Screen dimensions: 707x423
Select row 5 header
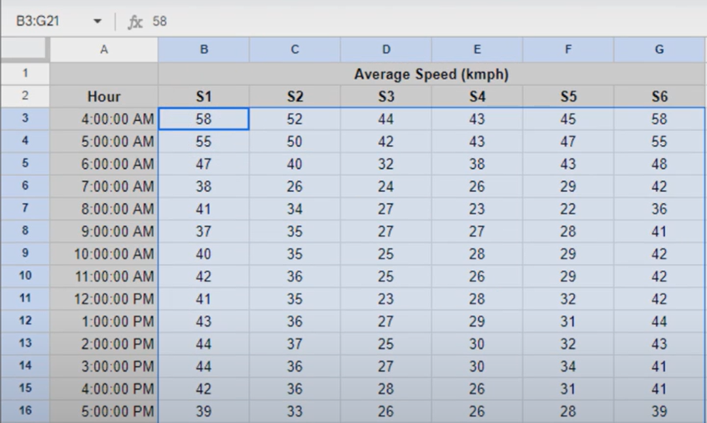pos(25,163)
